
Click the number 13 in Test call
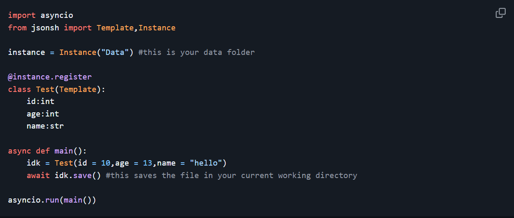tap(148, 163)
